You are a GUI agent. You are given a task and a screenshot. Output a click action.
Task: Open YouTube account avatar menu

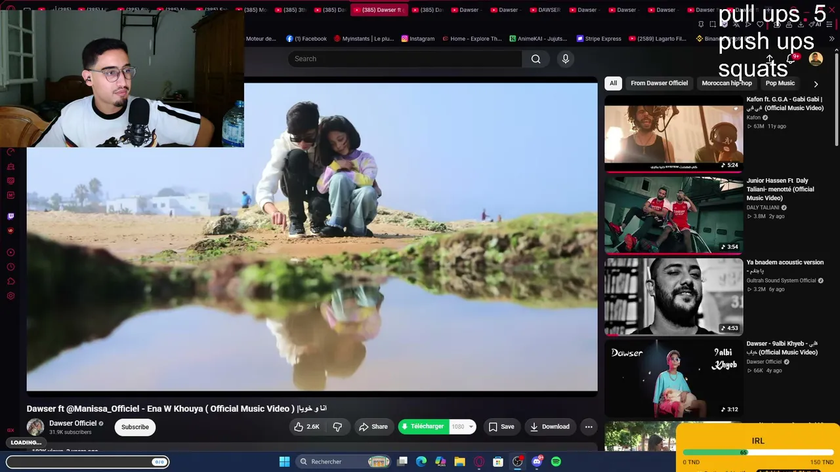[816, 59]
